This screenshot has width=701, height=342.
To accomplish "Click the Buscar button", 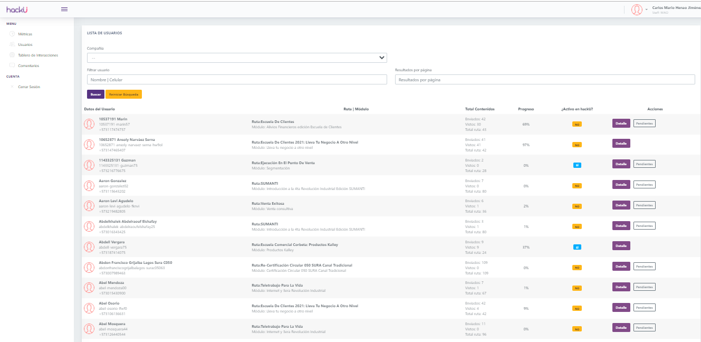I will pos(95,94).
